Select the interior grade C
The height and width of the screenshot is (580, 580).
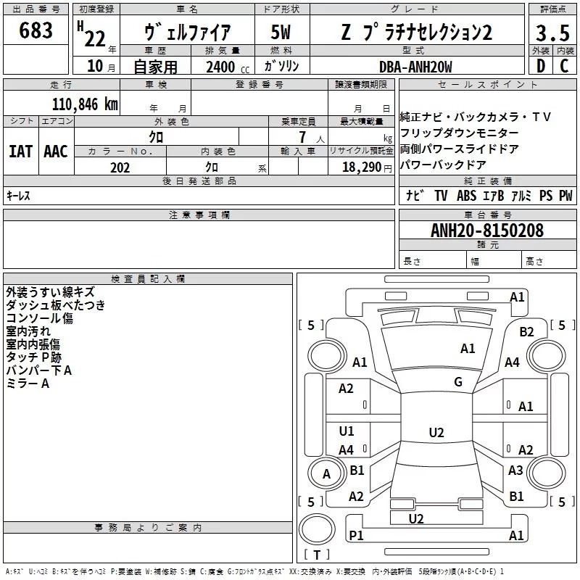click(565, 66)
